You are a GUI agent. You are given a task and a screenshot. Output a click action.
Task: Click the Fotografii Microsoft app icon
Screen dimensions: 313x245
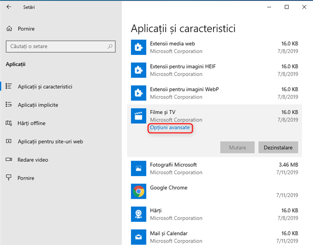139,168
